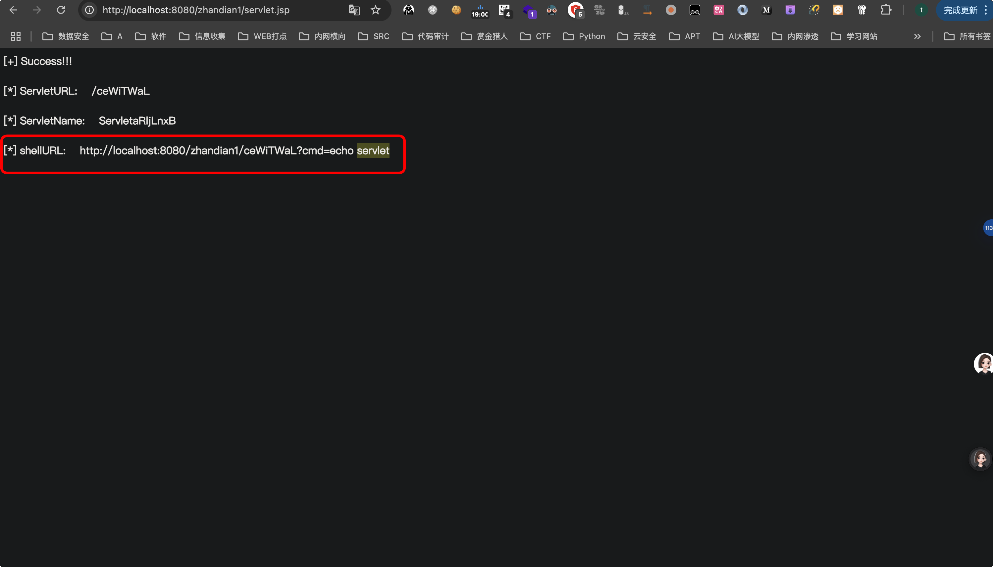Open the AI大模型 bookmark folder
Screen dimensions: 993x567
(x=736, y=36)
